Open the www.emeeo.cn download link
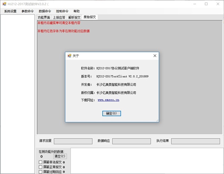 (x=108, y=100)
